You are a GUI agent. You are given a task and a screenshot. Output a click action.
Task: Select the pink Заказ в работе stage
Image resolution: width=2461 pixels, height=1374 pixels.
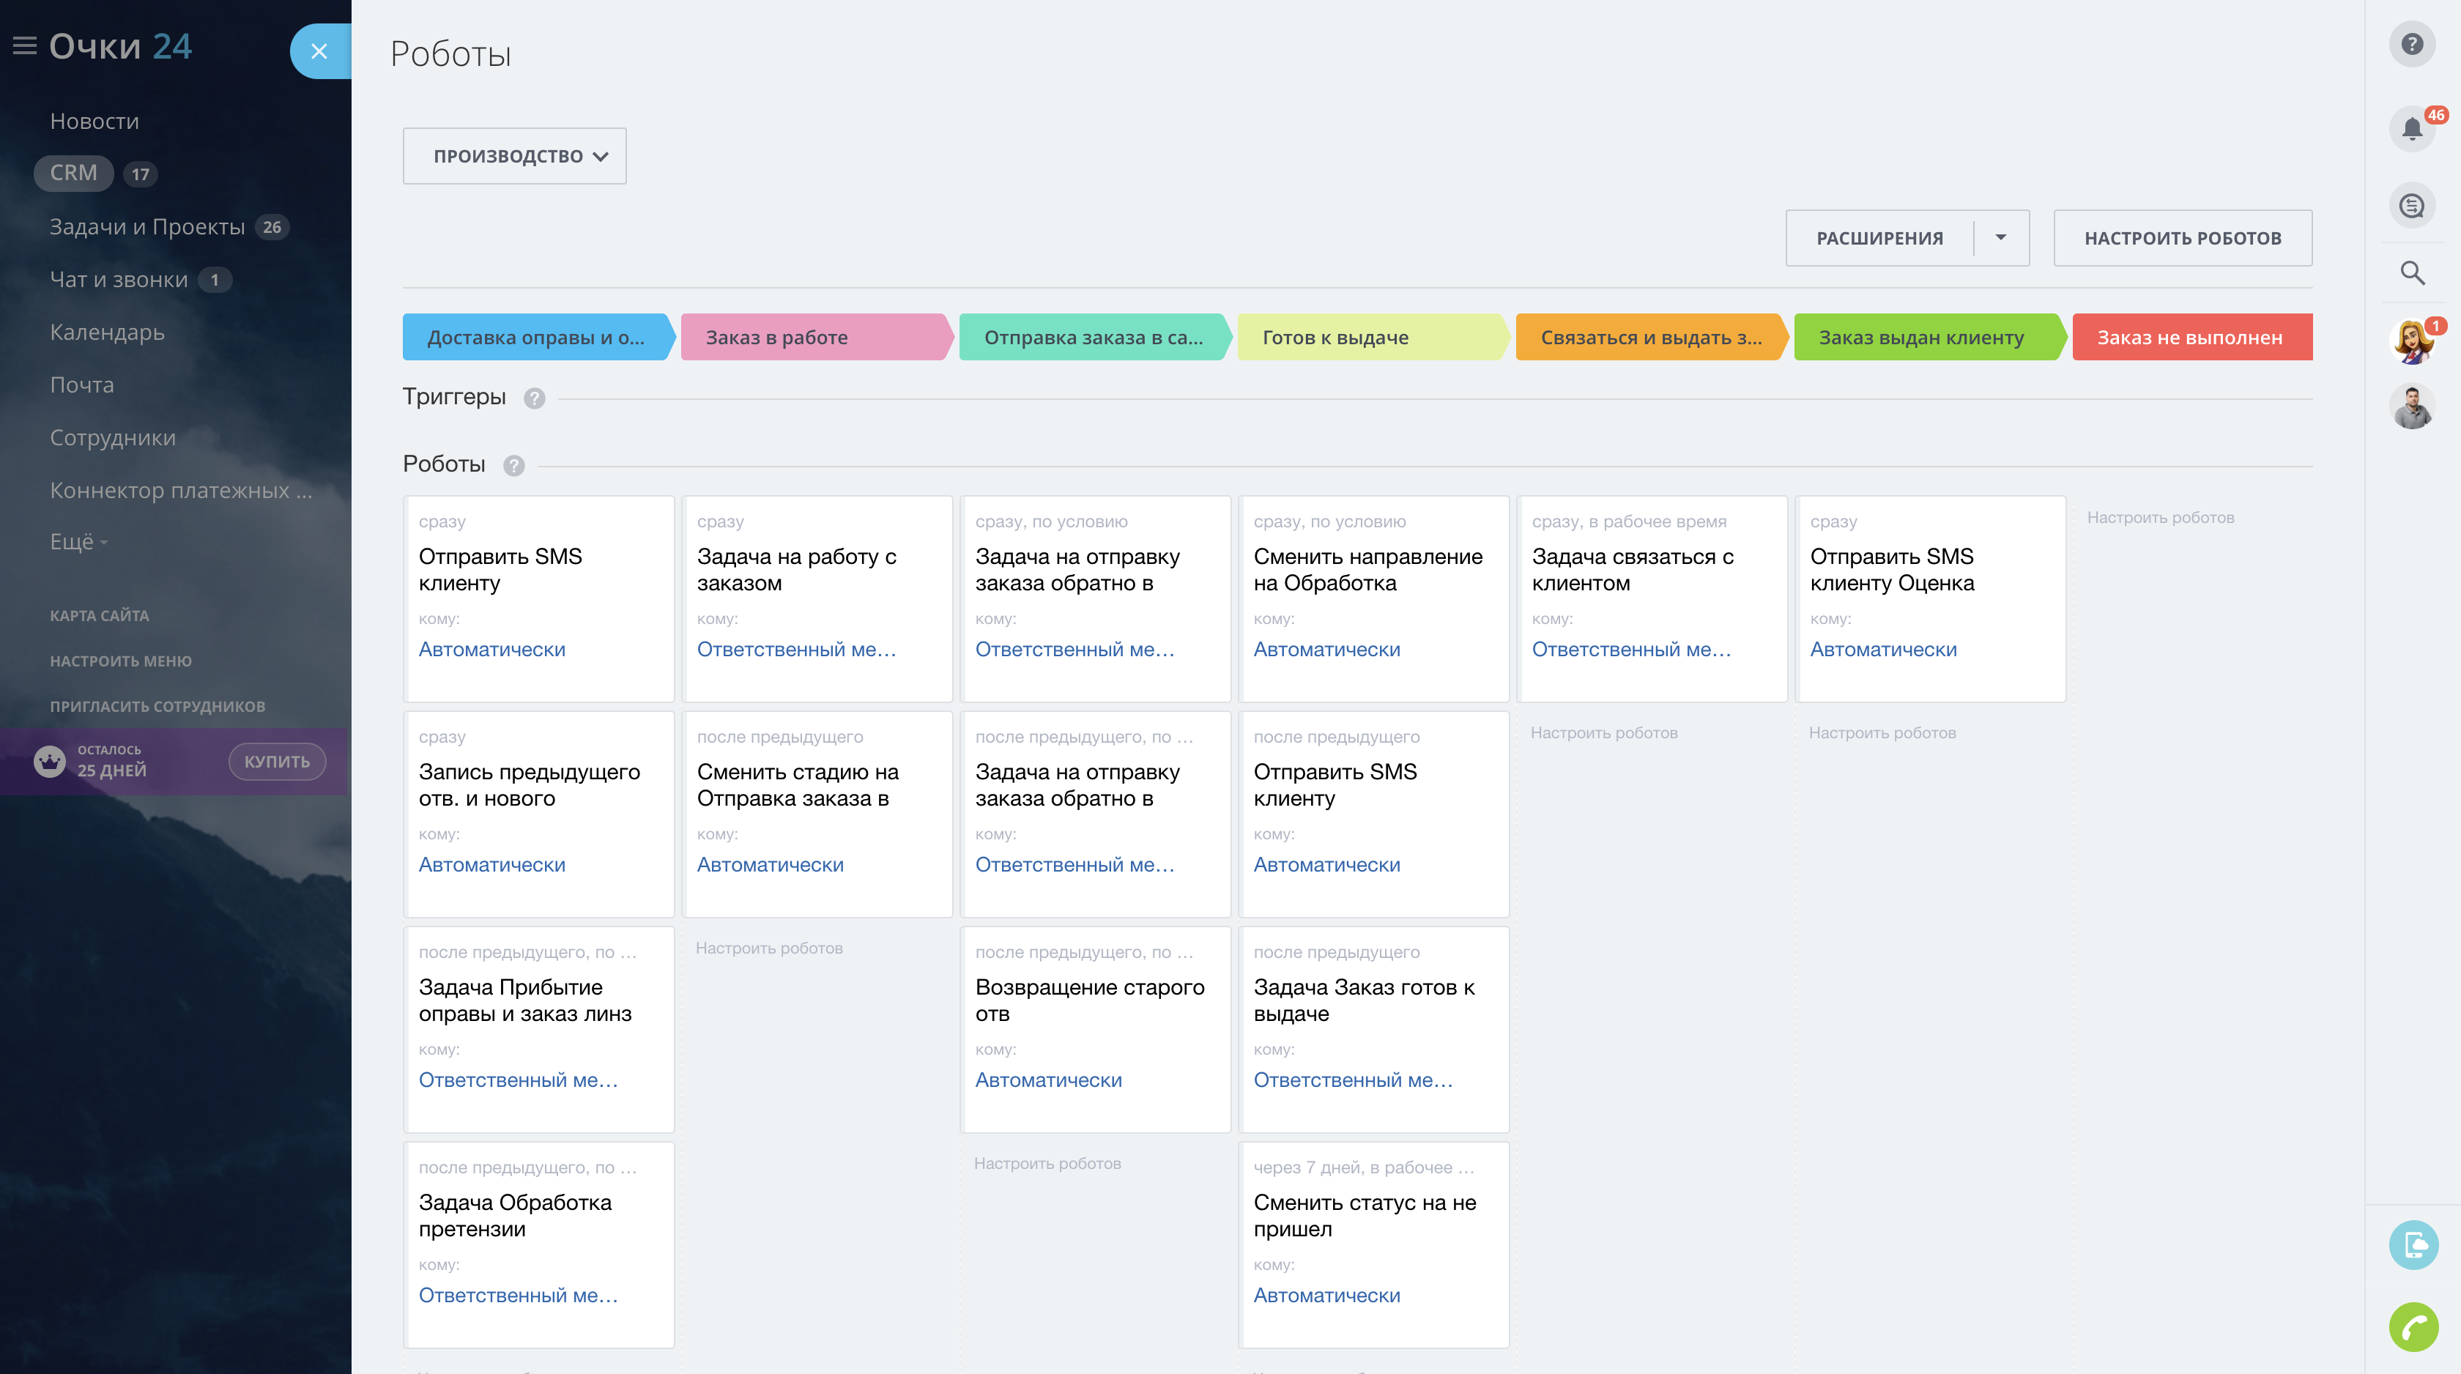[x=814, y=338]
